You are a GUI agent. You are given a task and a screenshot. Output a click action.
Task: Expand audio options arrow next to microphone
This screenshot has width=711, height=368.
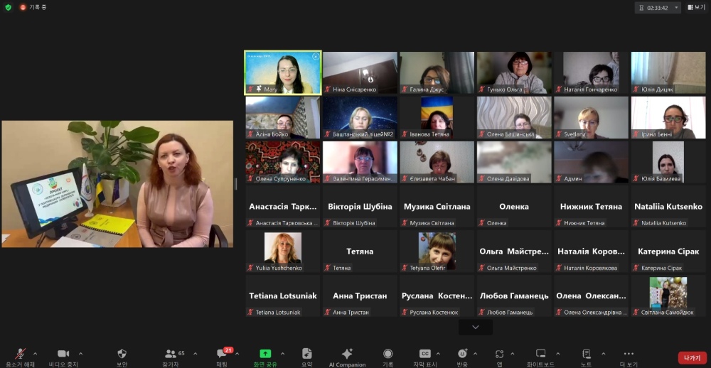click(36, 353)
